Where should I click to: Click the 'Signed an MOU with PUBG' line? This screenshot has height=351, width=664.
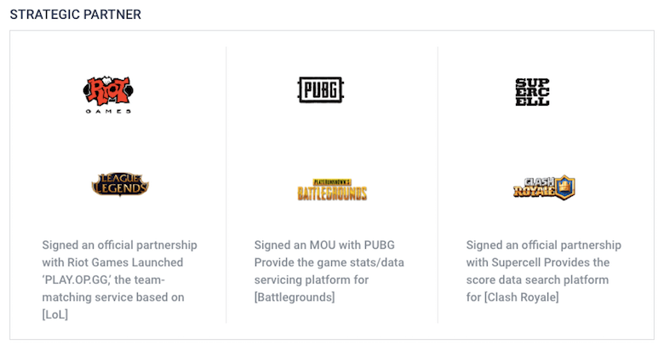point(324,245)
